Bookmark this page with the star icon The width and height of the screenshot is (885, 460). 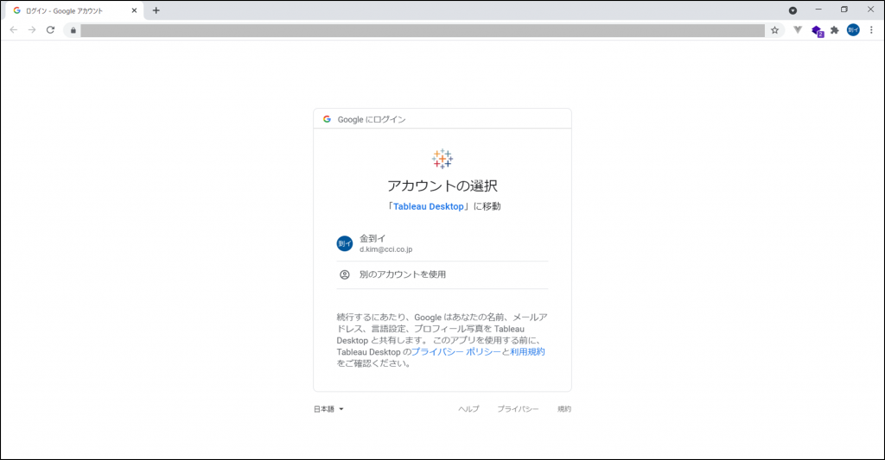tap(775, 30)
